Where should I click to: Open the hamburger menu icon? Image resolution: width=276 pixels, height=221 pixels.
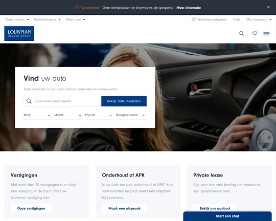266,33
